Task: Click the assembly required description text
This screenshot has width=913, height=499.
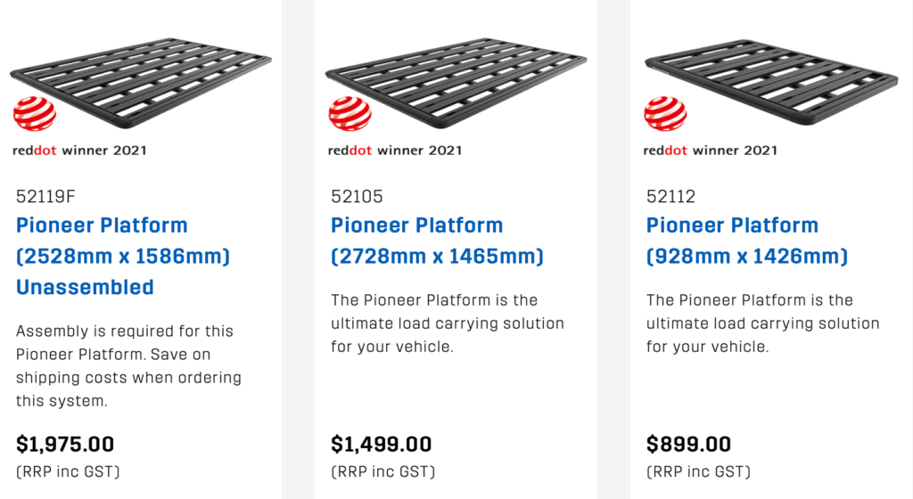Action: [128, 366]
